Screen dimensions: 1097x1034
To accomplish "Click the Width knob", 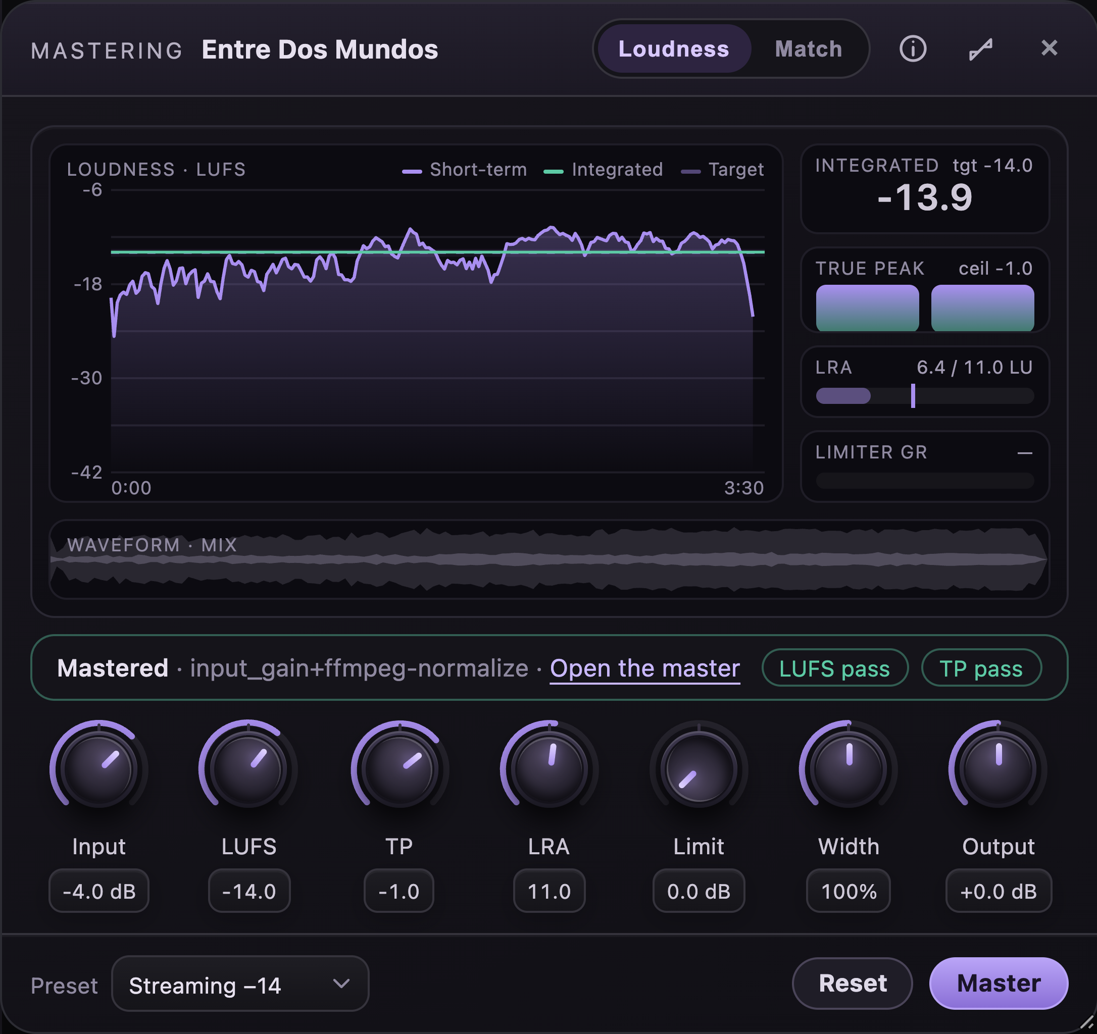I will [x=849, y=768].
